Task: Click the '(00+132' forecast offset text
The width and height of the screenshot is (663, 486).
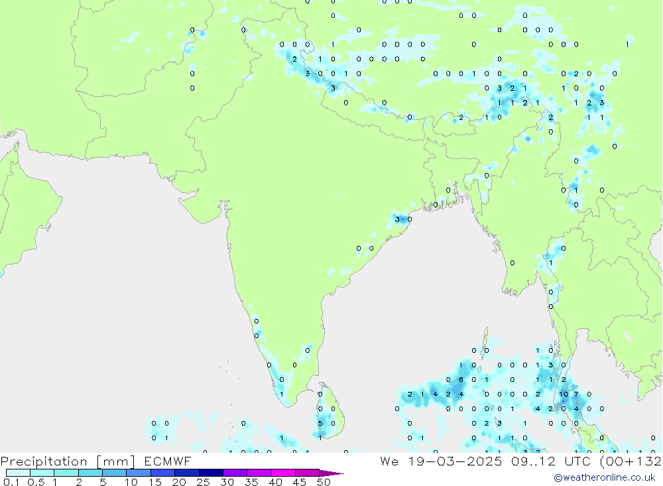Action: coord(630,461)
